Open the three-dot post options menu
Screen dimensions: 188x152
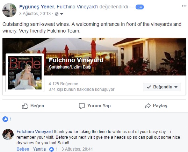pos(184,6)
